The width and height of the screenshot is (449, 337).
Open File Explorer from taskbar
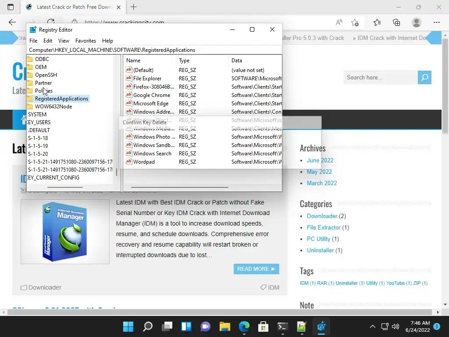(x=225, y=326)
